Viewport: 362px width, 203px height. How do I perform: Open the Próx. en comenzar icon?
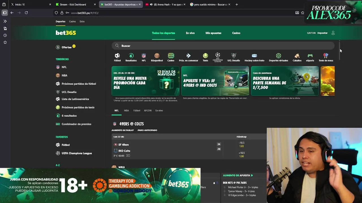click(x=188, y=56)
